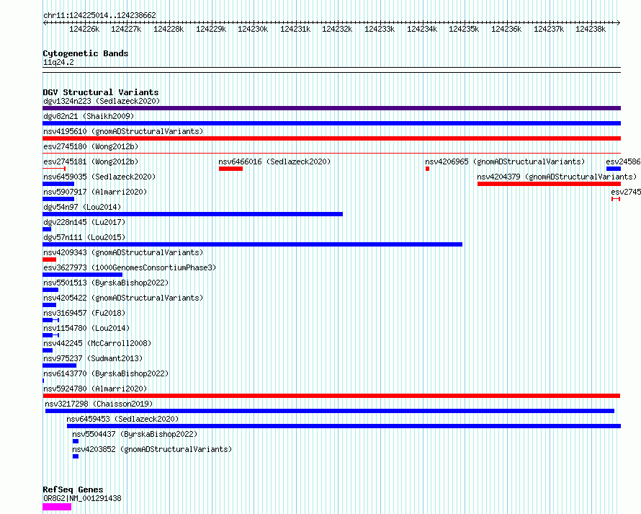
Task: Click the nsv4204379 (gnomADStructuralVariants) label
Action: [x=557, y=177]
